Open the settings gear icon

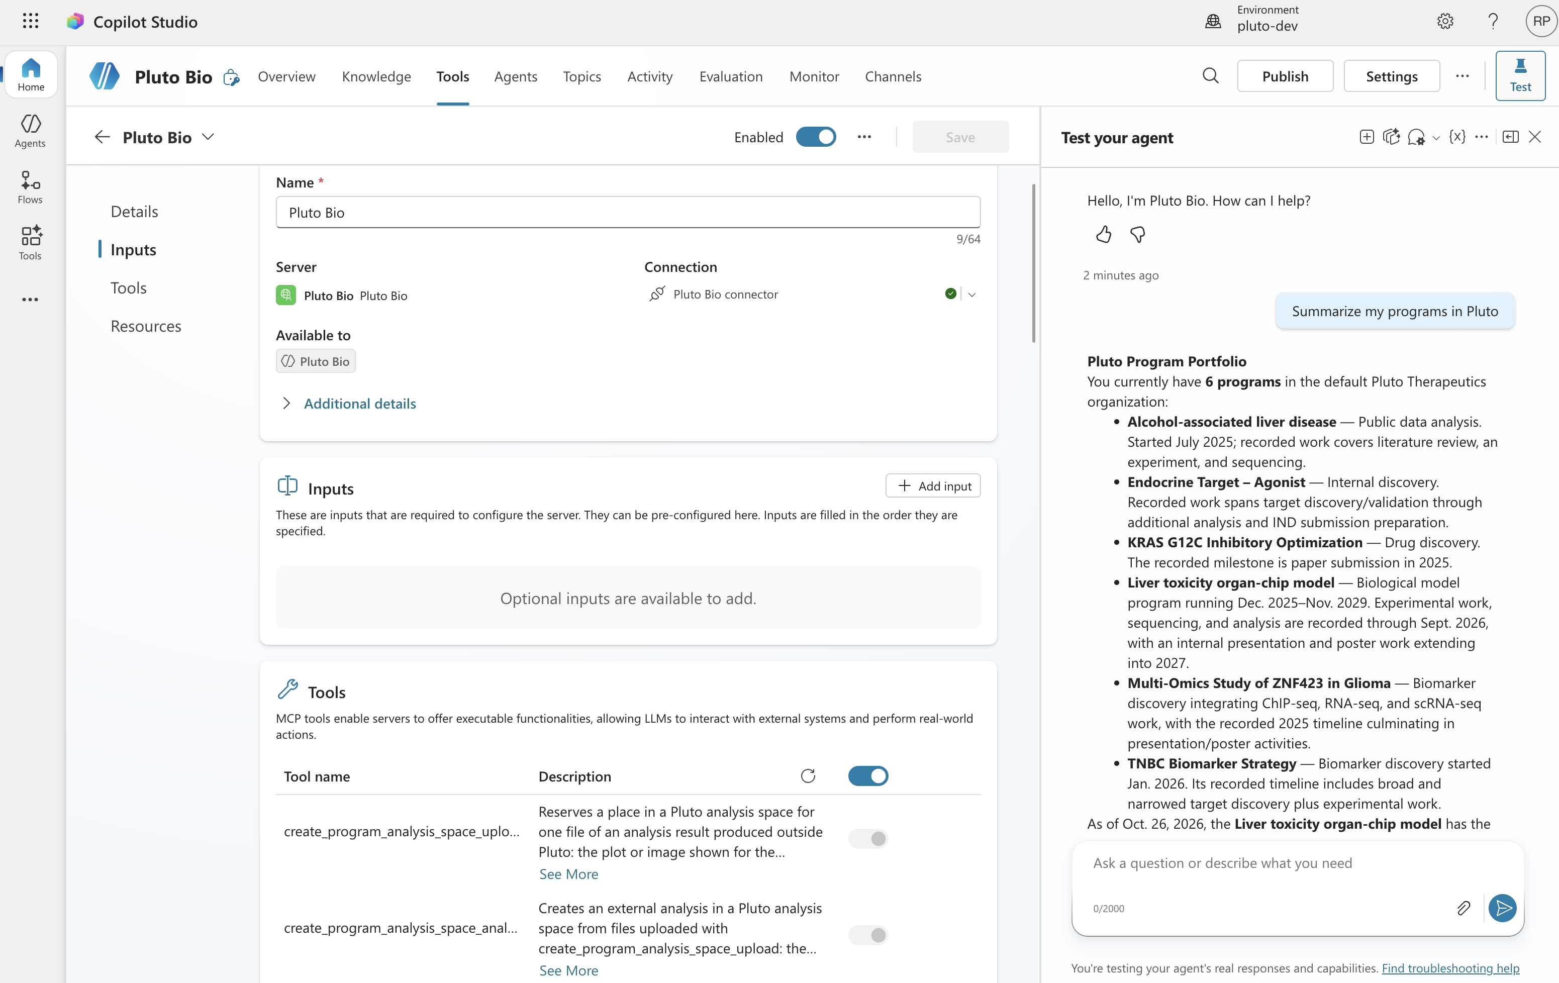[1445, 22]
